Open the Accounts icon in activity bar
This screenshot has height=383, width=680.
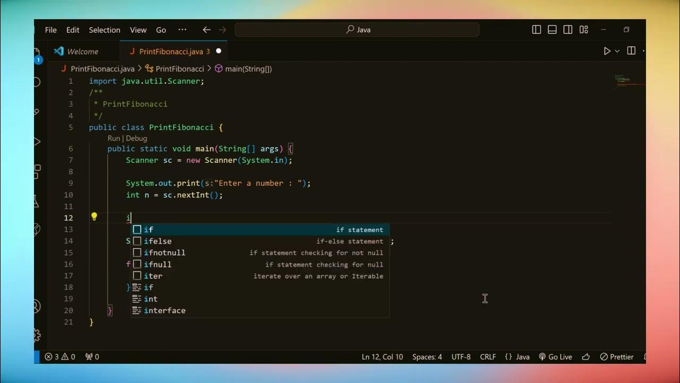coord(37,306)
